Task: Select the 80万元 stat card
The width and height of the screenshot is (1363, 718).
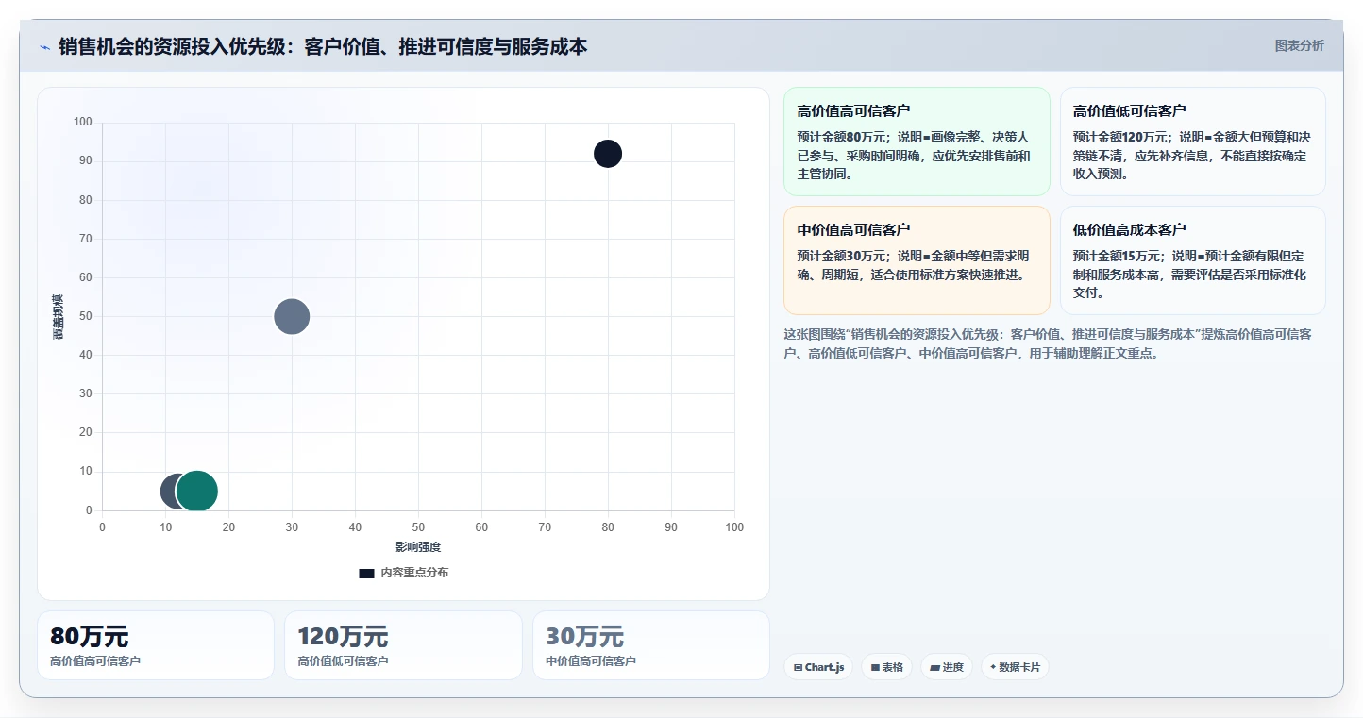Action: pyautogui.click(x=156, y=645)
